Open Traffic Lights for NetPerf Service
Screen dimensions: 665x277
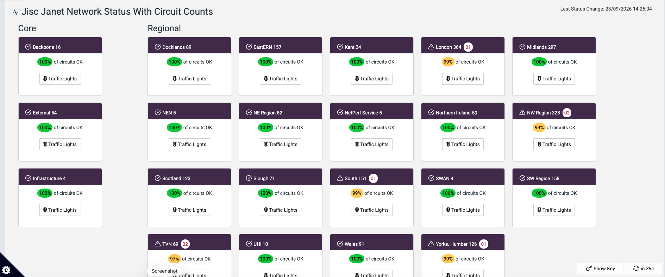[372, 144]
